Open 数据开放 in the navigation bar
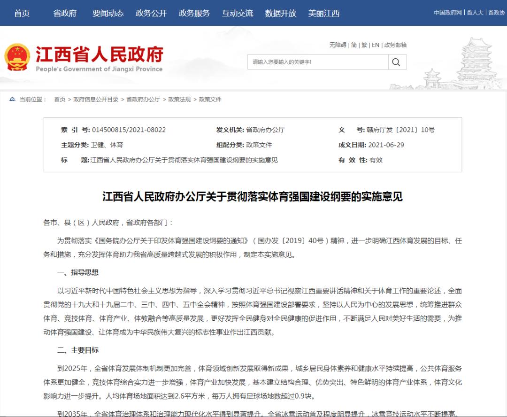Viewport: 507px width, 417px height. point(281,13)
